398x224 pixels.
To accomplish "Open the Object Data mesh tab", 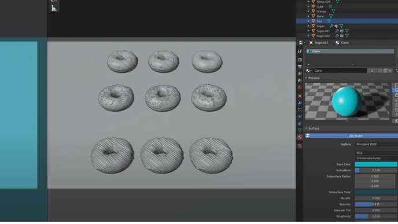I will [300, 130].
